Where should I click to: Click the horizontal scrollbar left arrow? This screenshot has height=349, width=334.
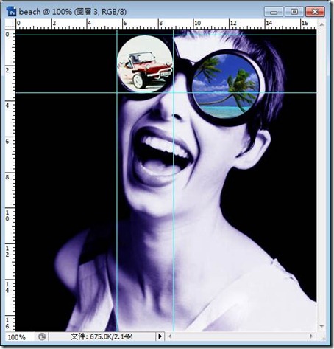(170, 336)
